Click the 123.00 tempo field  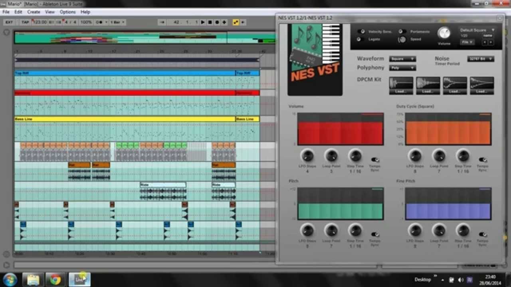coord(40,22)
